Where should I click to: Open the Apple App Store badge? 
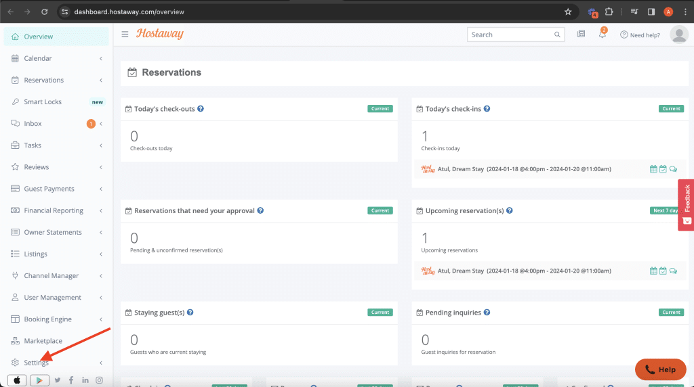tap(17, 380)
